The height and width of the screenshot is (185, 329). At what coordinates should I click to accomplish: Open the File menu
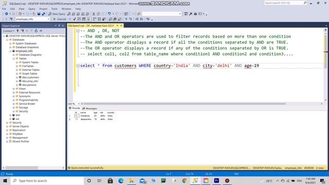(4, 9)
